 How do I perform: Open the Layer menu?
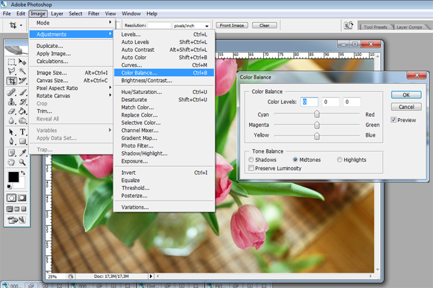point(57,13)
